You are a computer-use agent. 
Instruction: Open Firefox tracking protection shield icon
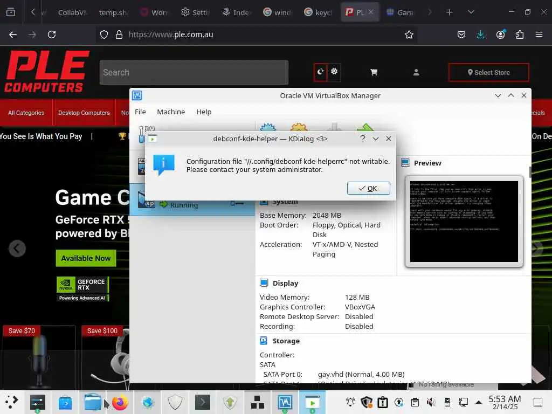click(x=104, y=34)
